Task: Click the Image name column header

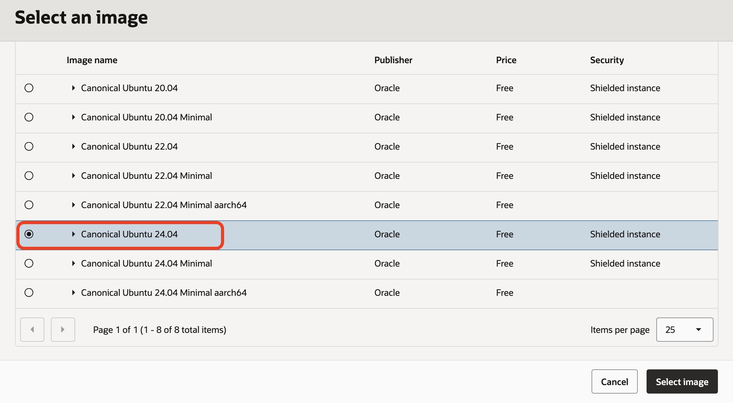Action: coord(92,60)
